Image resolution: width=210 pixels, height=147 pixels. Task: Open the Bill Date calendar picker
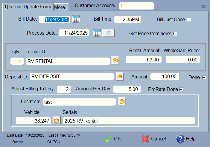76,19
